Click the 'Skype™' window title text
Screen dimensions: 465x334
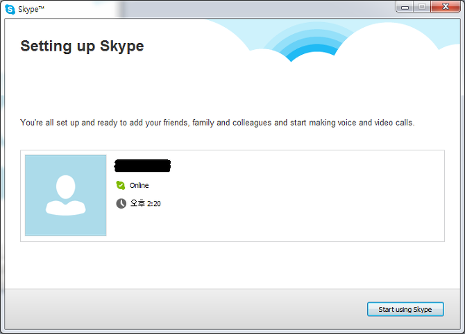[31, 10]
